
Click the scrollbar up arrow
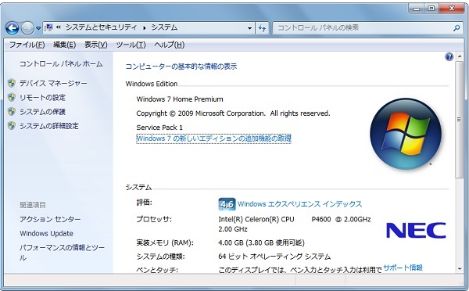click(460, 57)
